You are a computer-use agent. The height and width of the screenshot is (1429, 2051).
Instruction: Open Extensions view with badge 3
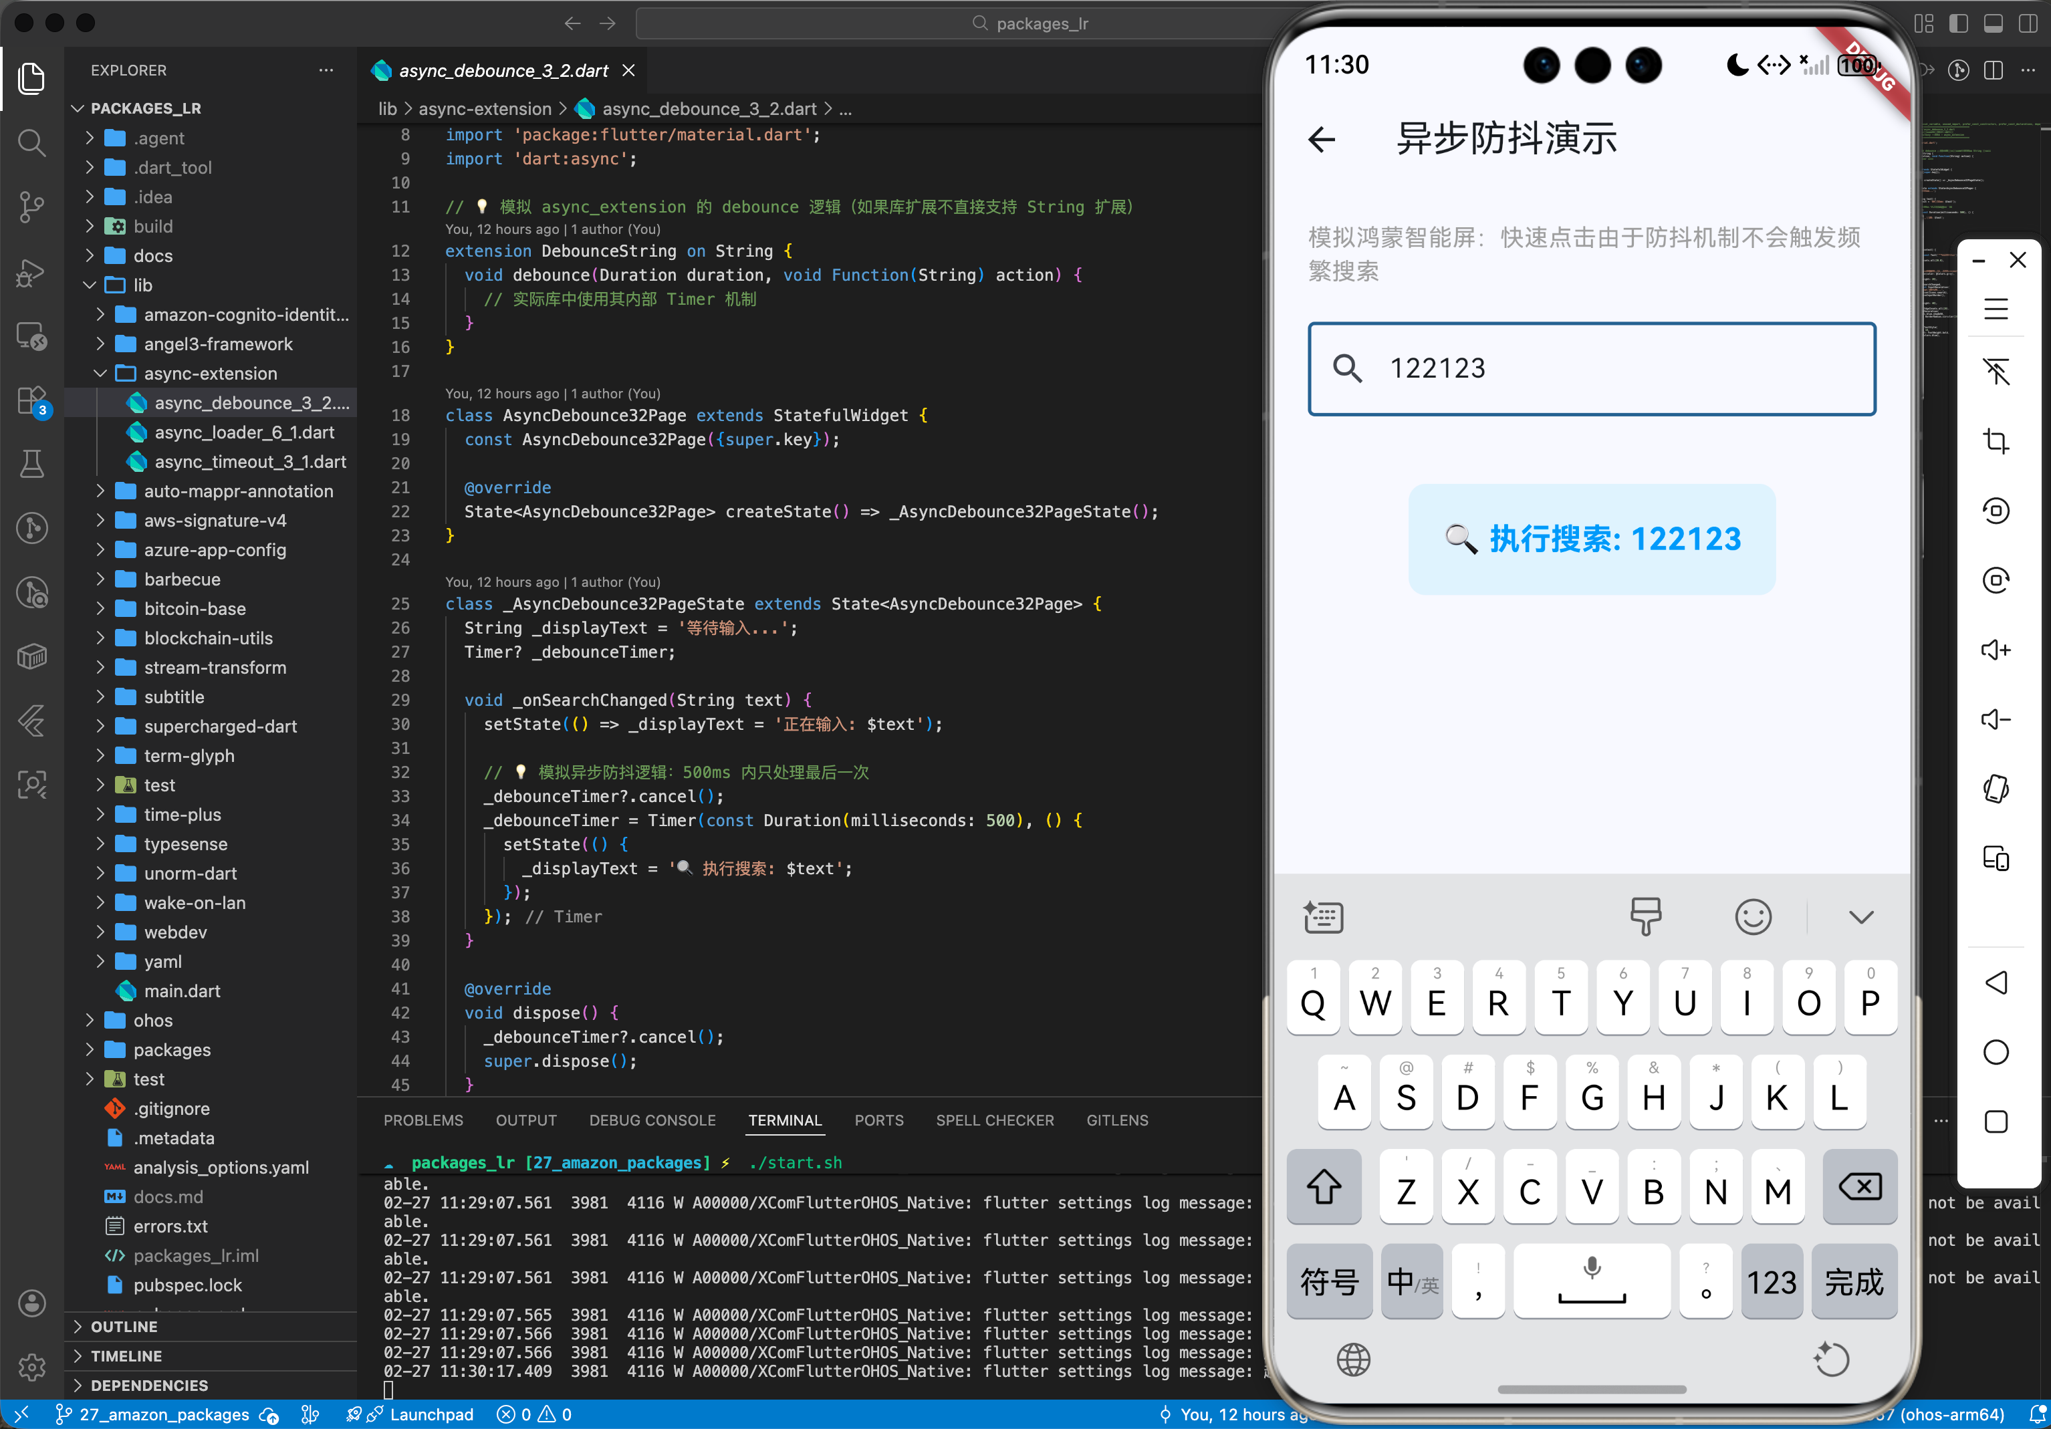[x=31, y=400]
